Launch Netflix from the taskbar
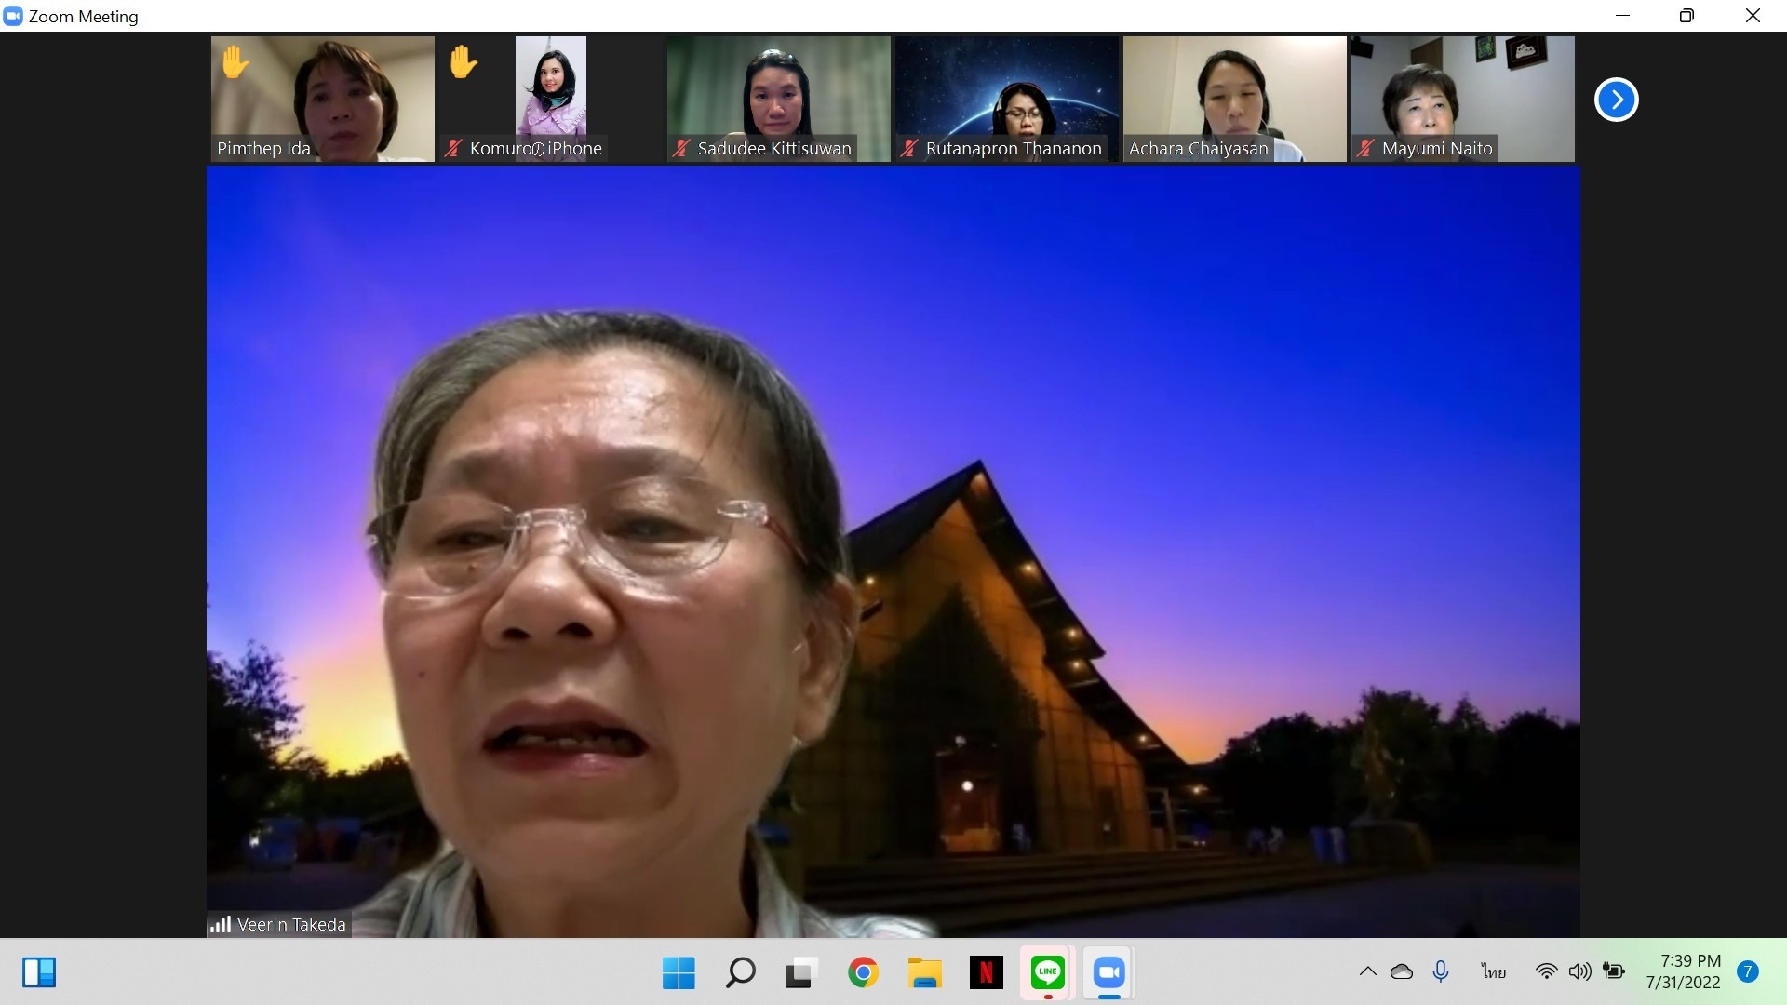 [986, 973]
